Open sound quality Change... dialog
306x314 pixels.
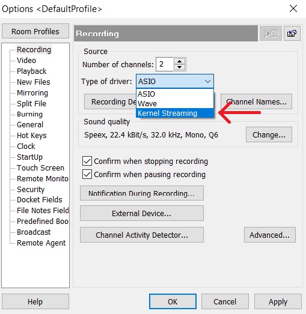(269, 134)
